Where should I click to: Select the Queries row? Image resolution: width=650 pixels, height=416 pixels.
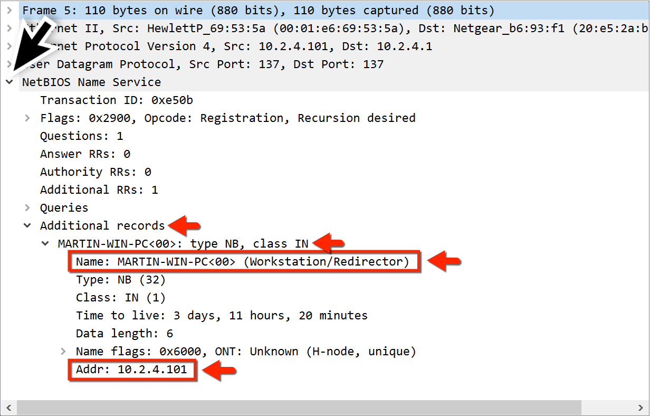[x=64, y=208]
